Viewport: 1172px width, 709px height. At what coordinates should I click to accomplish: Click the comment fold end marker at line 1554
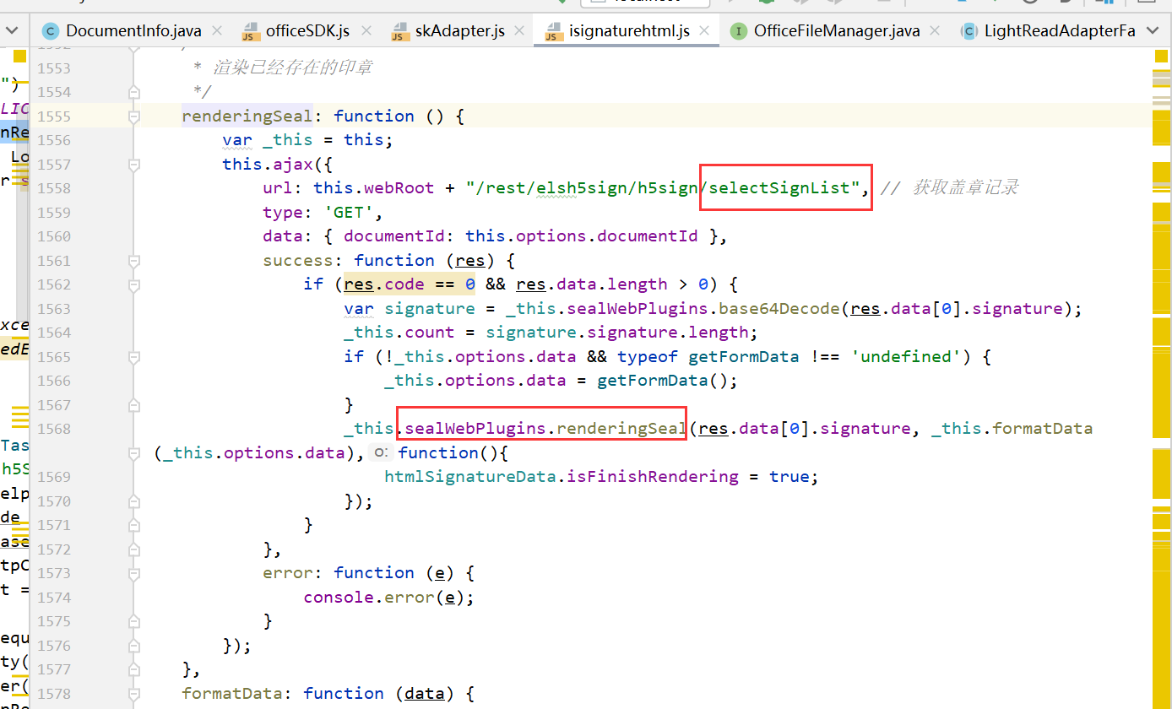pos(133,91)
